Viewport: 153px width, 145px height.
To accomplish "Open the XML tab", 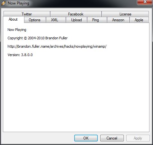I will [56, 20].
